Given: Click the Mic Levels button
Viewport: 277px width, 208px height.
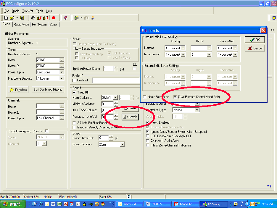Looking at the screenshot, I should [x=130, y=117].
